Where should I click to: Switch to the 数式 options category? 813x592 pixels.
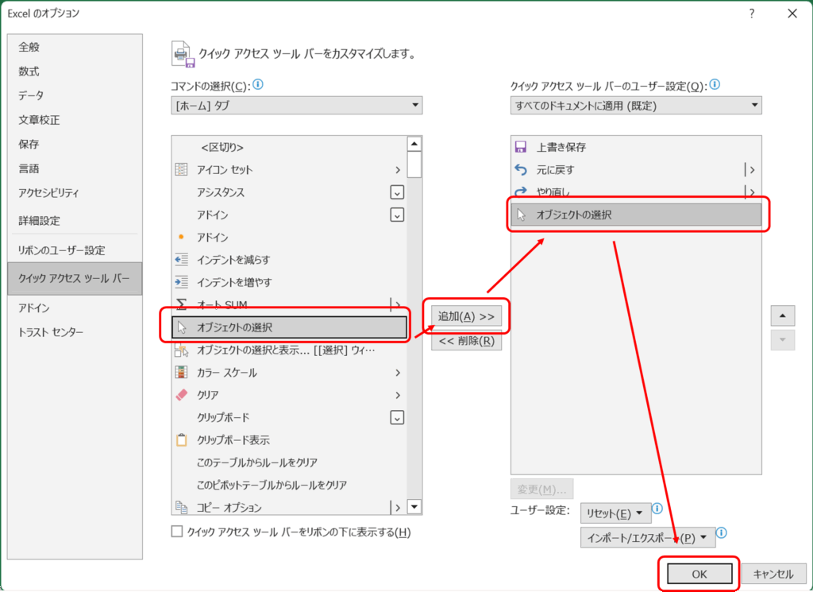pos(29,72)
